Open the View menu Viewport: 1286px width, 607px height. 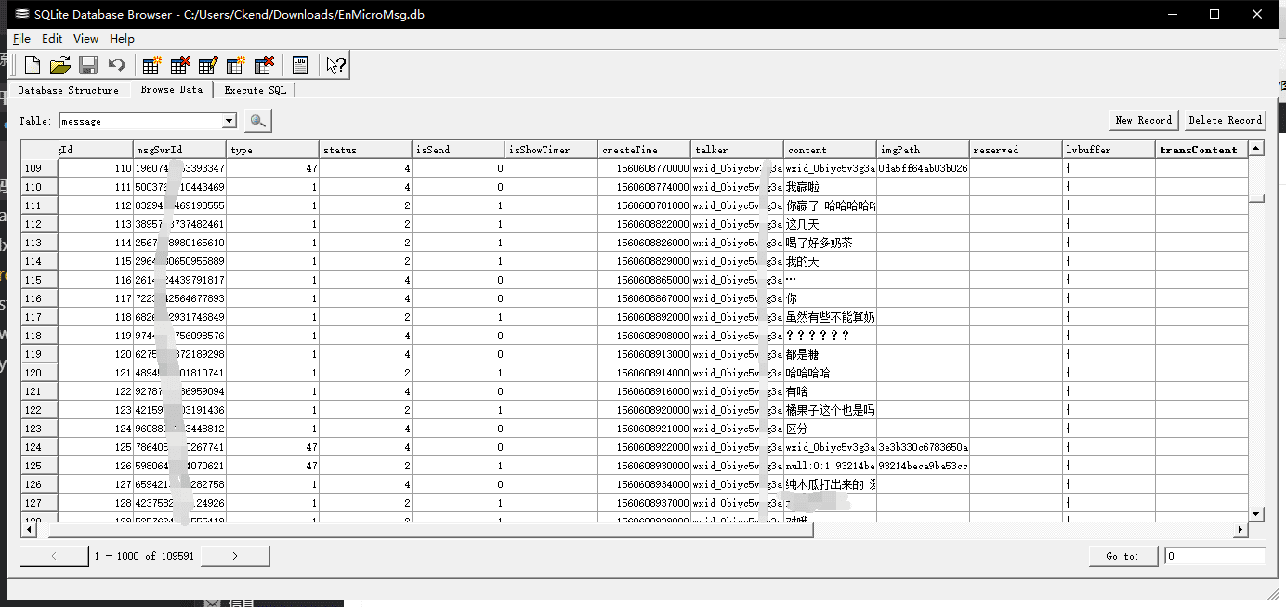click(85, 39)
